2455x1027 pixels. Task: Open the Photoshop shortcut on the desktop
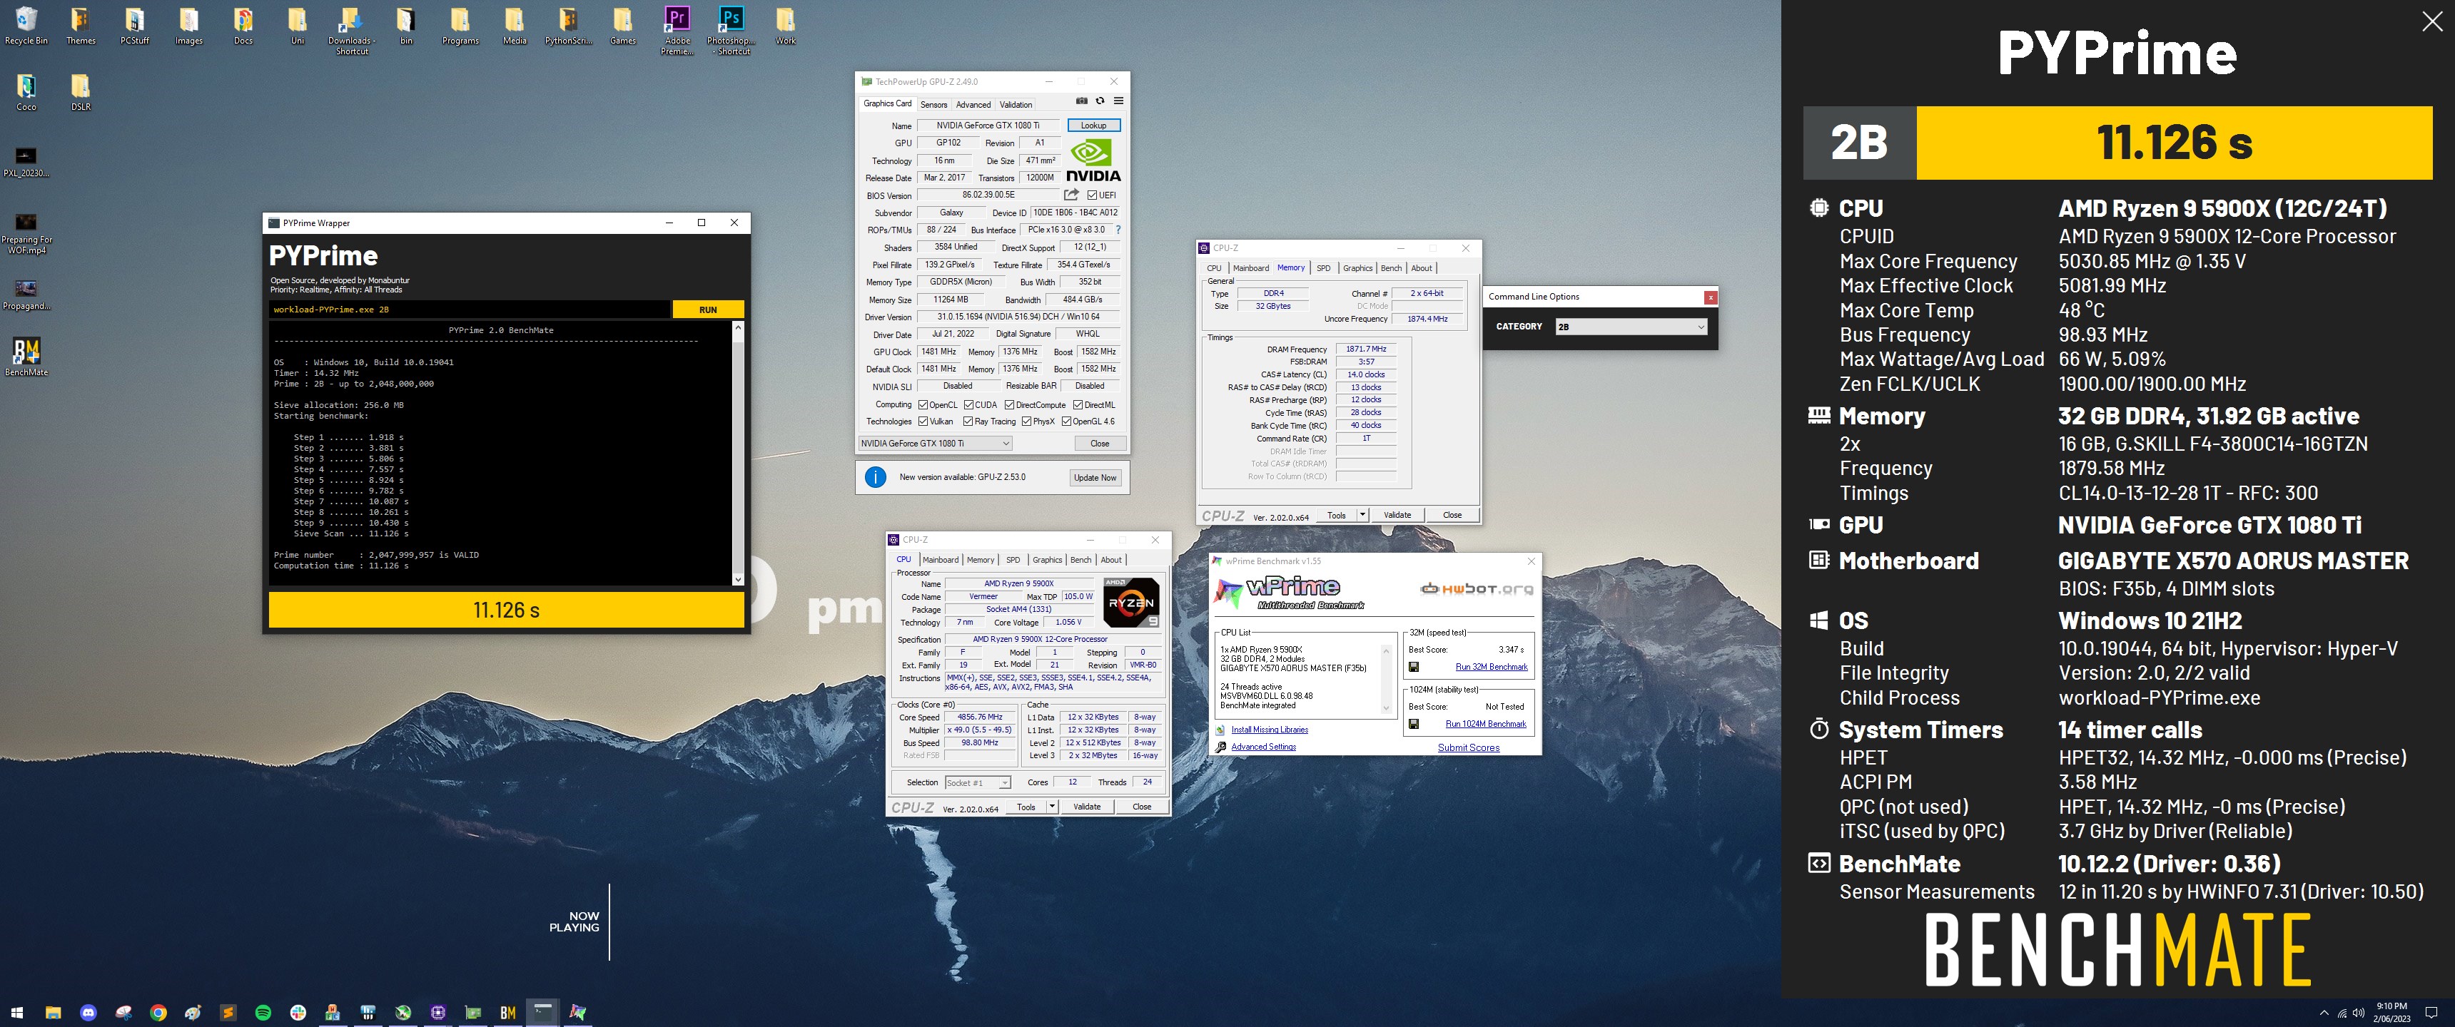click(731, 29)
